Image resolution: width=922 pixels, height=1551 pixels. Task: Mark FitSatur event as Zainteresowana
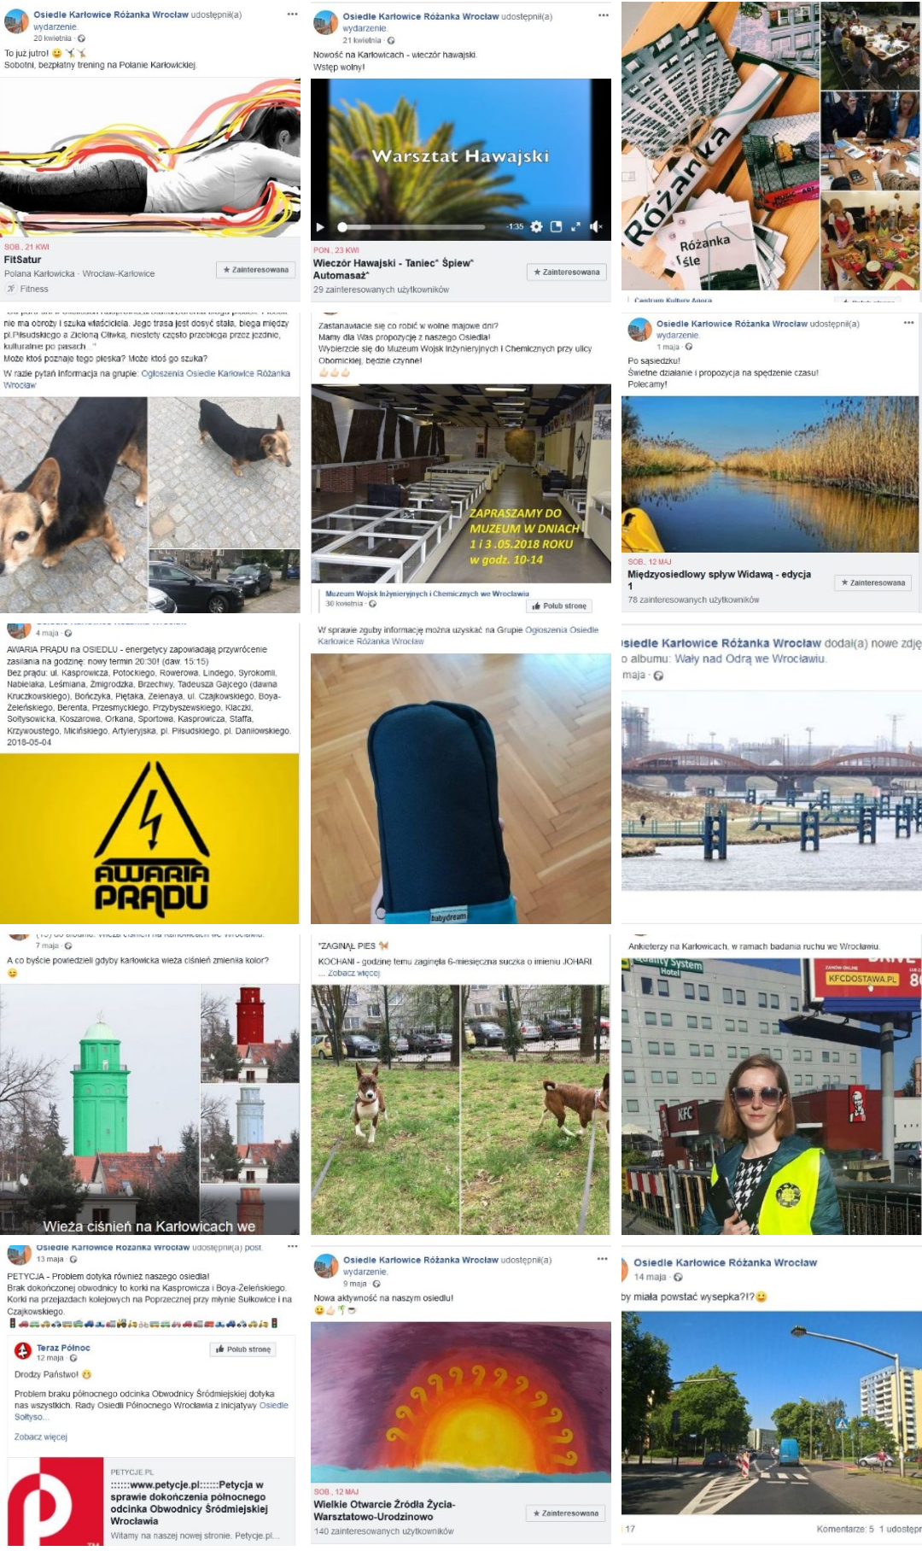(256, 270)
